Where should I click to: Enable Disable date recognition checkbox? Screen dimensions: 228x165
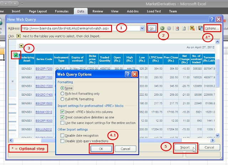(62, 135)
